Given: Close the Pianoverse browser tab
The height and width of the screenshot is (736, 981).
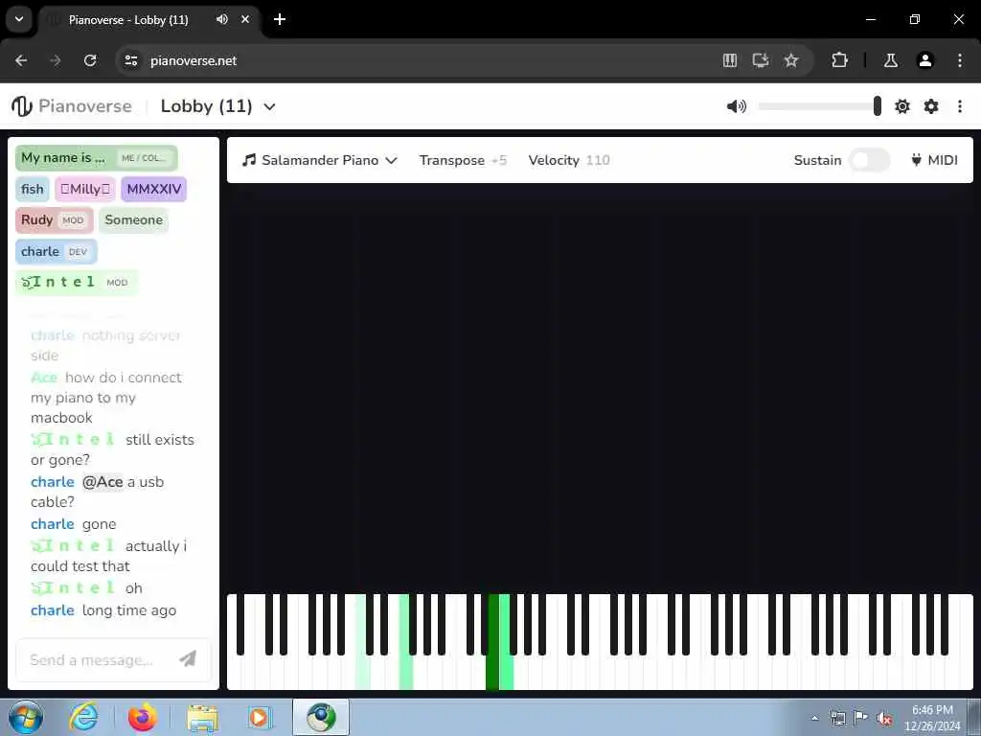Looking at the screenshot, I should (245, 19).
